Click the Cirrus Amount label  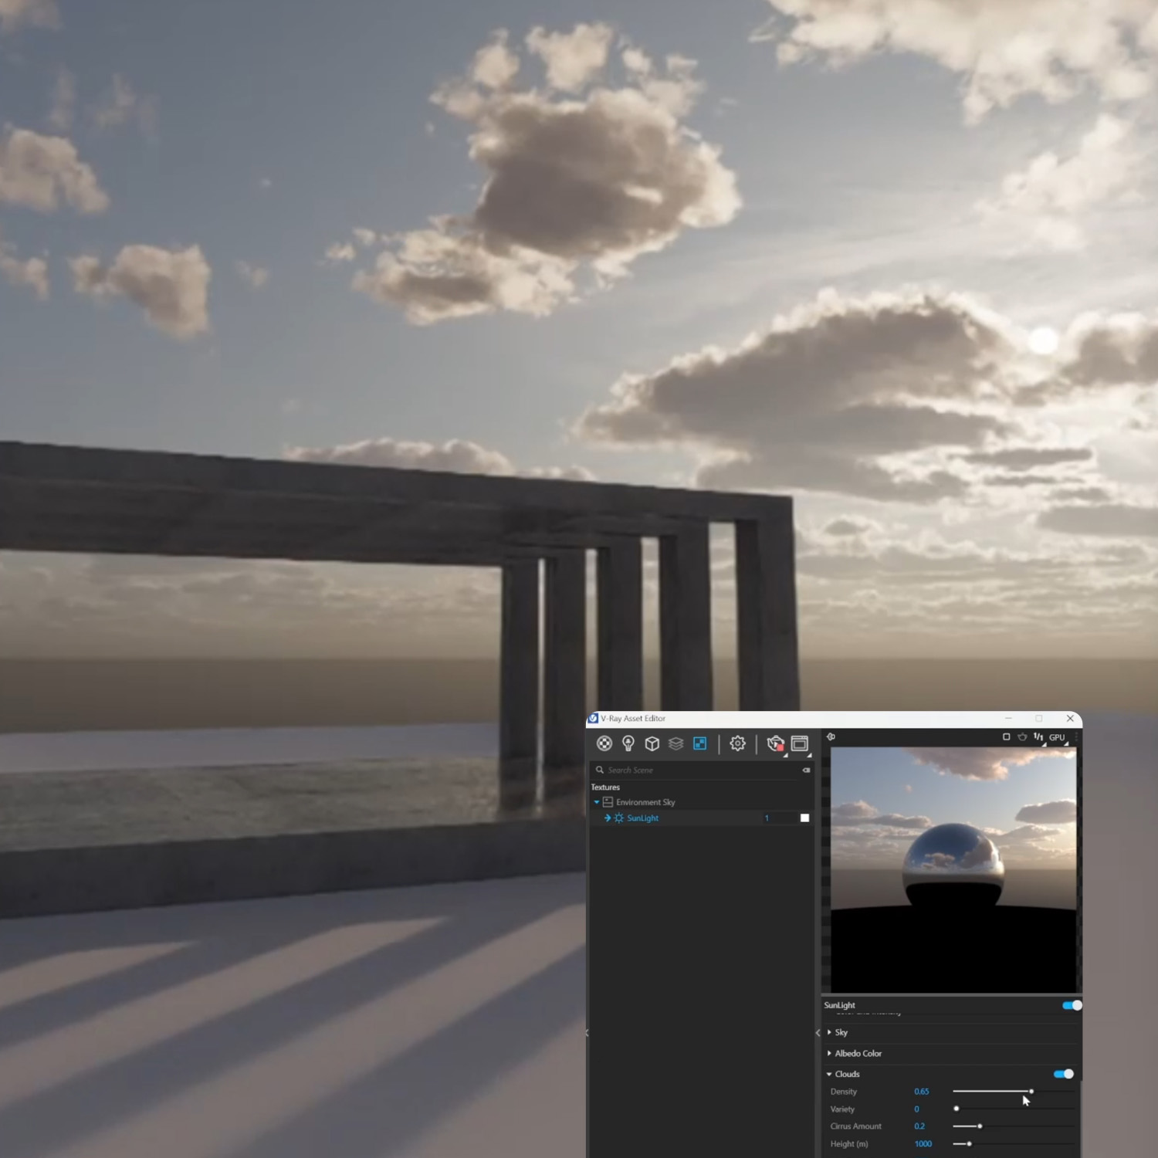[x=856, y=1126]
